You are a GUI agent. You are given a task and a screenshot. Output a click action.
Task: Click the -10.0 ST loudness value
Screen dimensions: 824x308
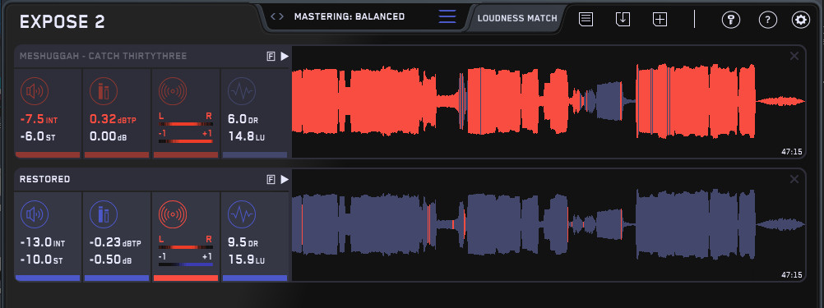click(x=40, y=260)
